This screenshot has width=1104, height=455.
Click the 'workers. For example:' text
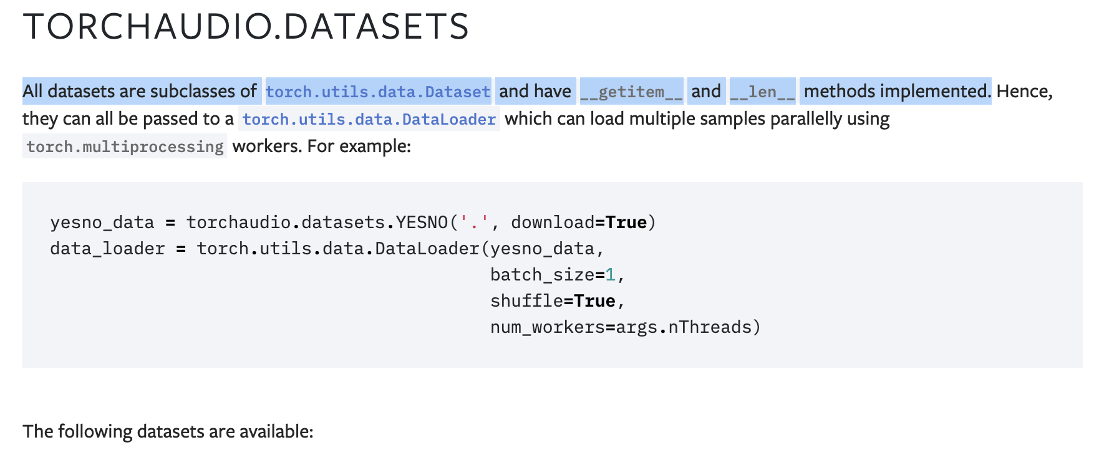322,146
